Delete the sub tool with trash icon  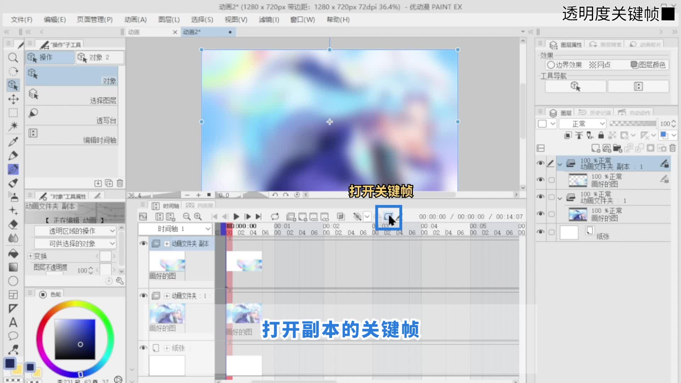[x=120, y=183]
